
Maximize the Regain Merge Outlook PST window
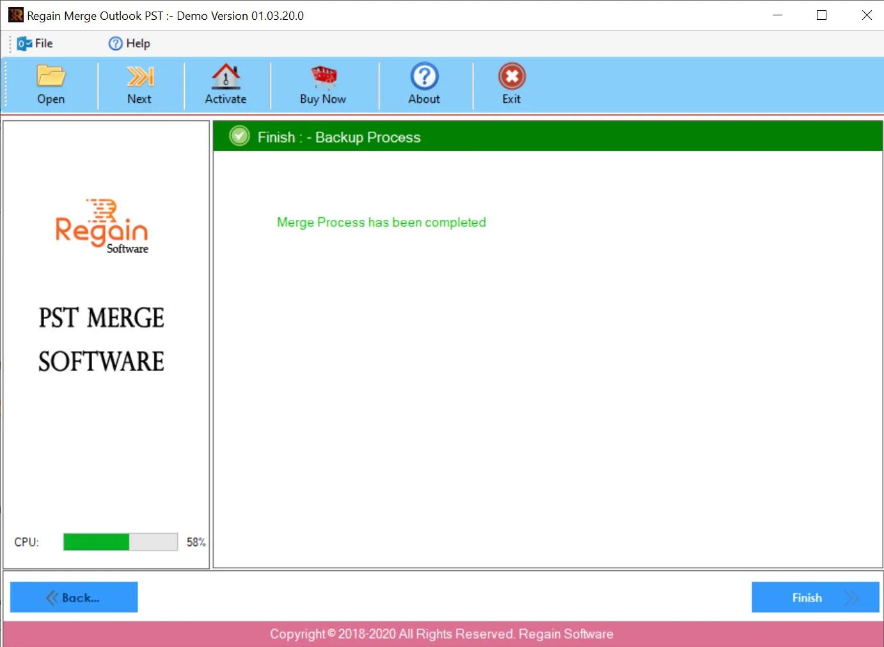[822, 15]
